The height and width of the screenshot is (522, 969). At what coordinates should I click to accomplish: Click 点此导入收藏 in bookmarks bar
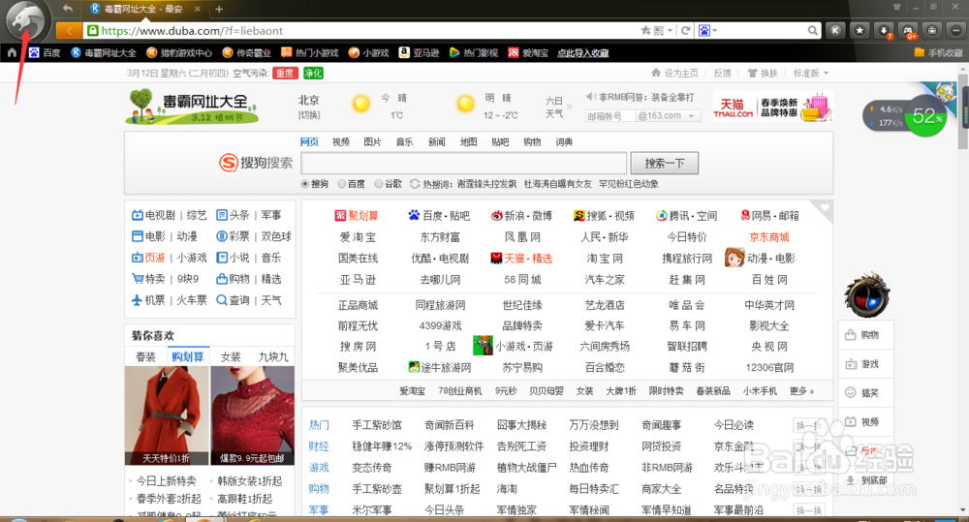pyautogui.click(x=582, y=52)
